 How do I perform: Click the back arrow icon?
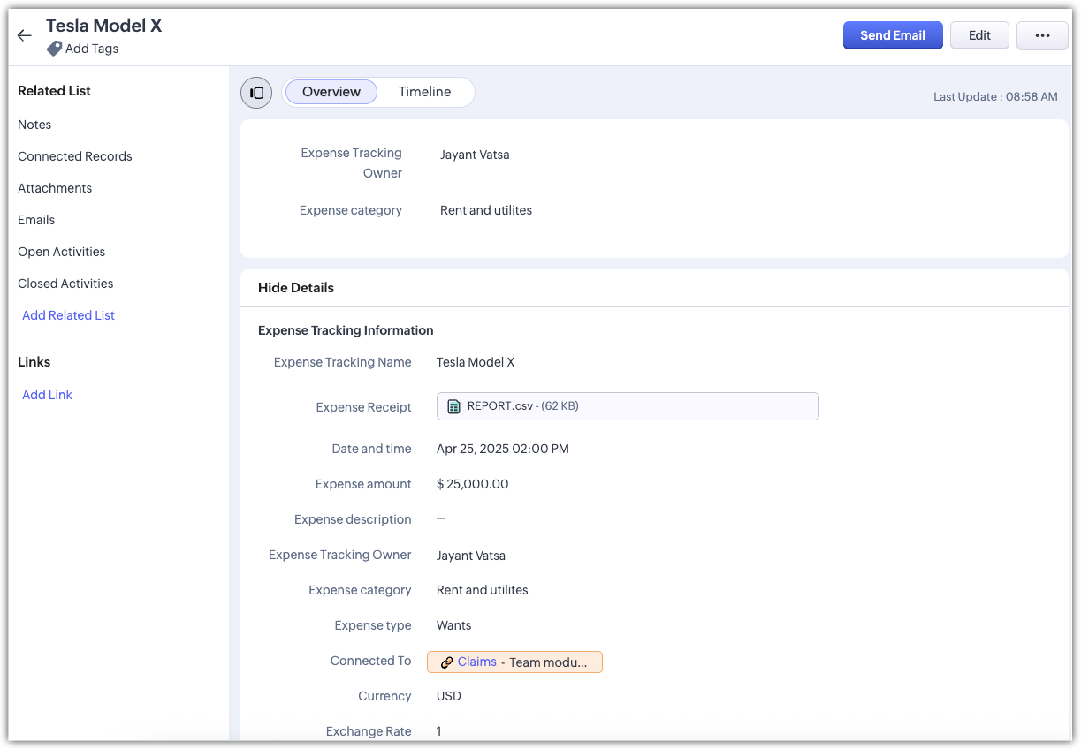tap(25, 35)
